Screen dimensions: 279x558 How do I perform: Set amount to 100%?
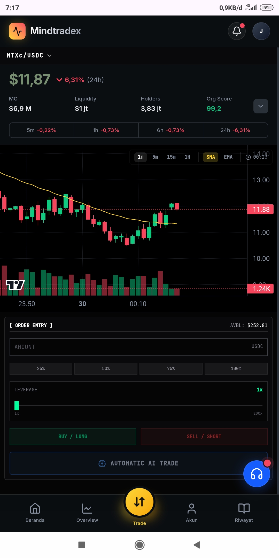tap(236, 368)
